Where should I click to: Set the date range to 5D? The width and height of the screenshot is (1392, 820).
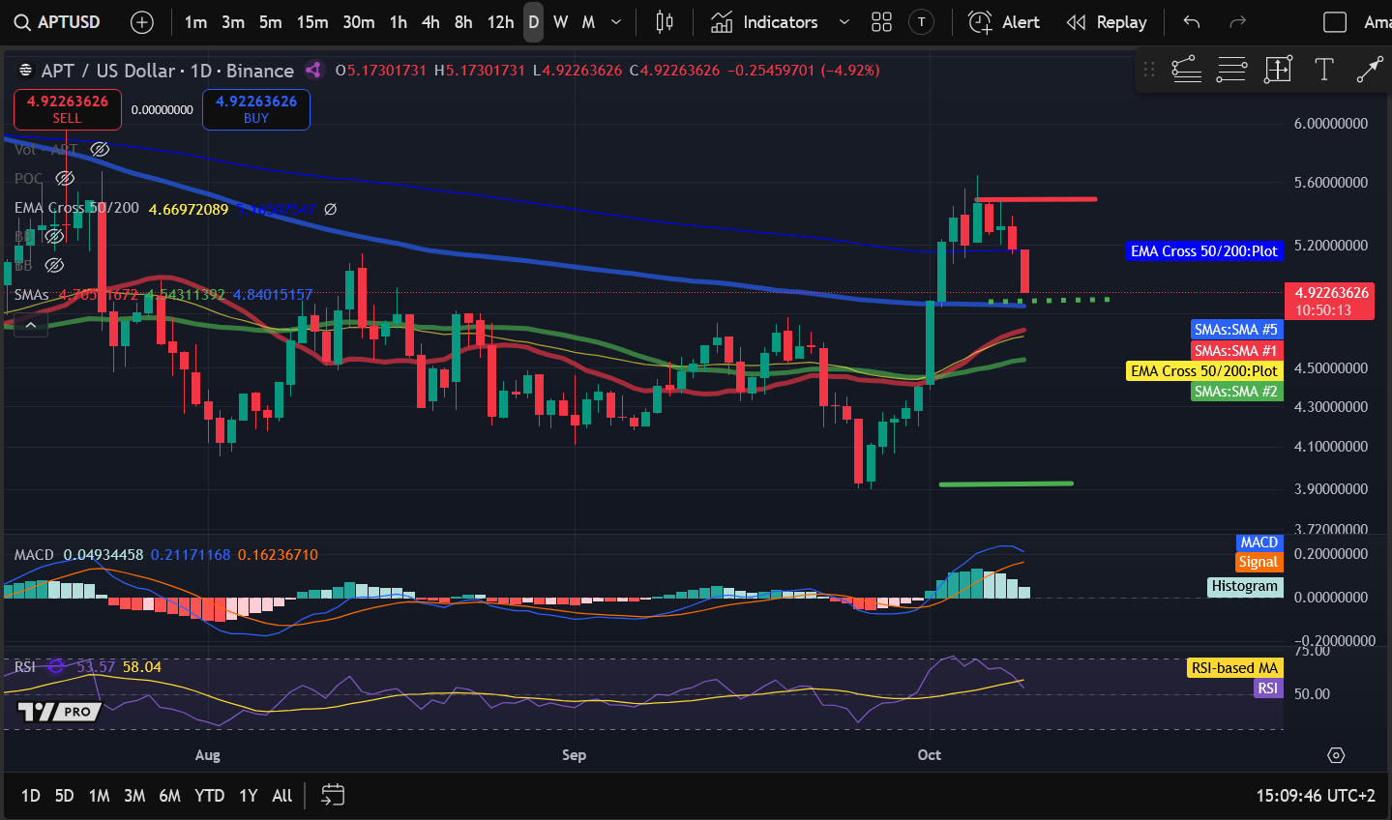pos(65,796)
